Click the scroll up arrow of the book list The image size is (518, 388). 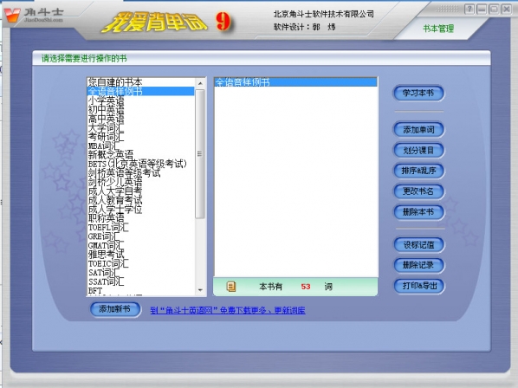point(200,83)
